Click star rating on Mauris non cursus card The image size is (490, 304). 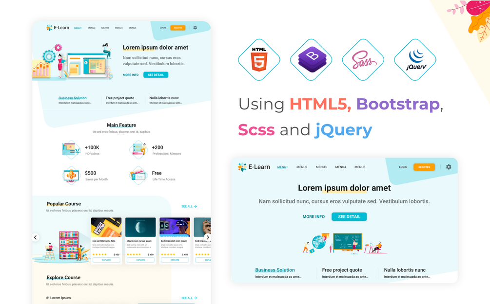coord(134,254)
